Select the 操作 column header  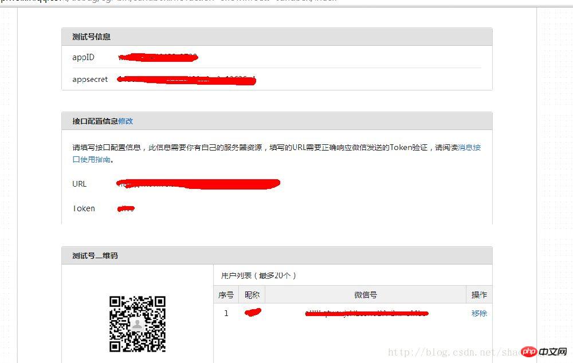pos(479,294)
